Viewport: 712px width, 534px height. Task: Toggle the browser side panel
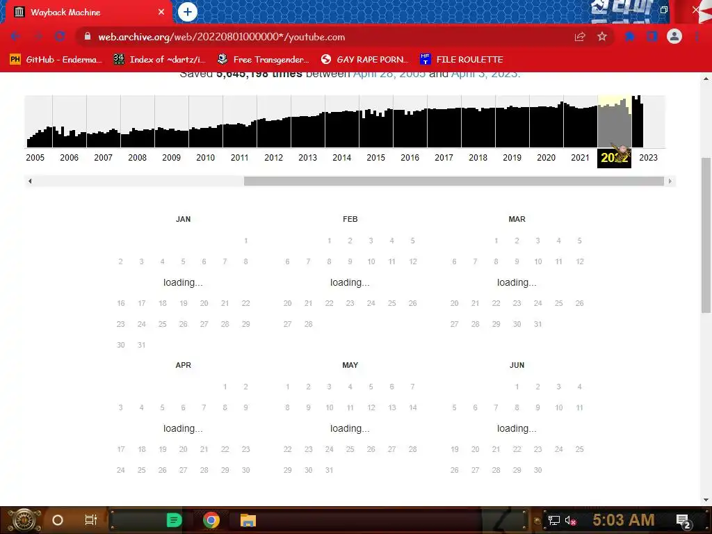pyautogui.click(x=652, y=37)
